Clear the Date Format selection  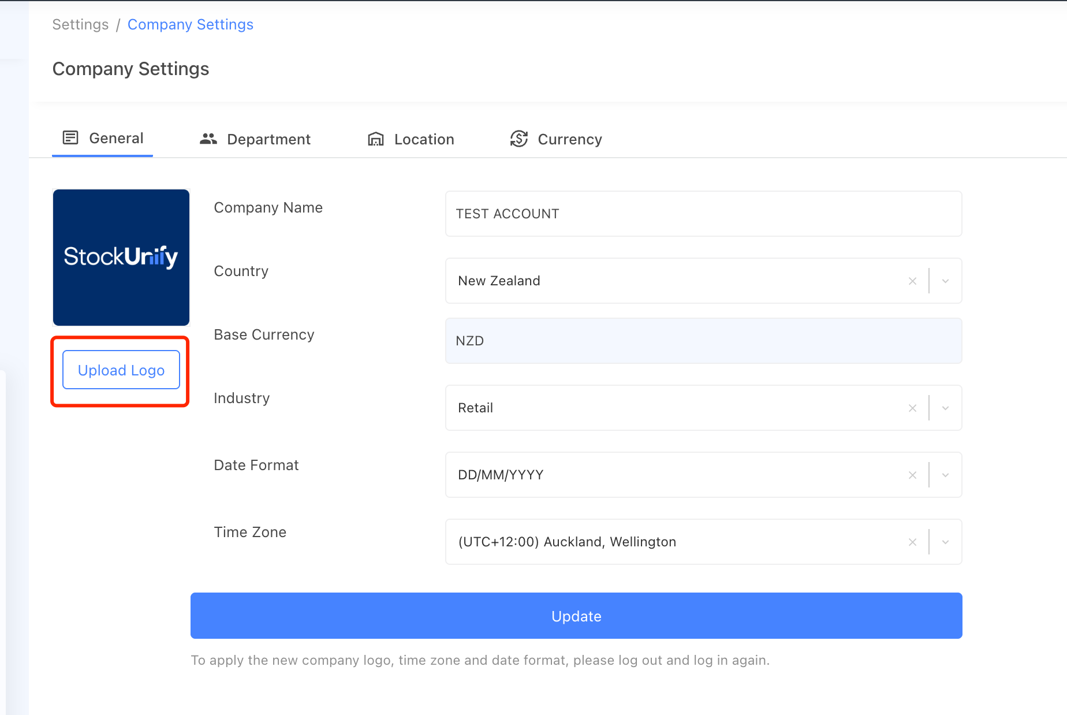(x=912, y=475)
